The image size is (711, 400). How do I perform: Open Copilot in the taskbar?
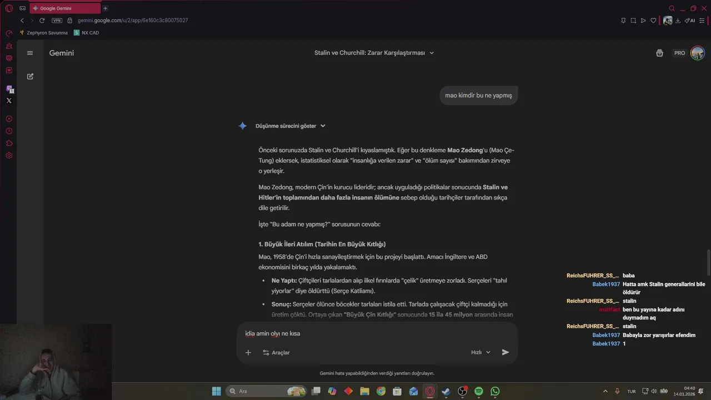(x=332, y=391)
